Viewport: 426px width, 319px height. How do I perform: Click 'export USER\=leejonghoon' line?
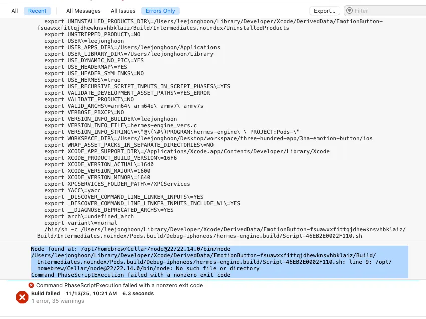84,41
